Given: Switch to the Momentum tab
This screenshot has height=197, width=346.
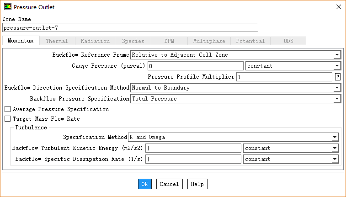Looking at the screenshot, I should 21,41.
